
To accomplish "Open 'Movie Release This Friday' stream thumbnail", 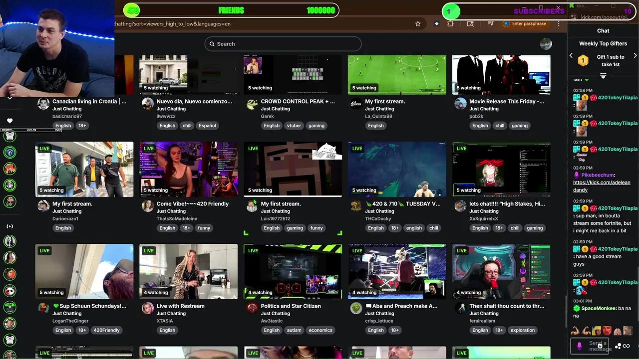I will click(x=501, y=74).
